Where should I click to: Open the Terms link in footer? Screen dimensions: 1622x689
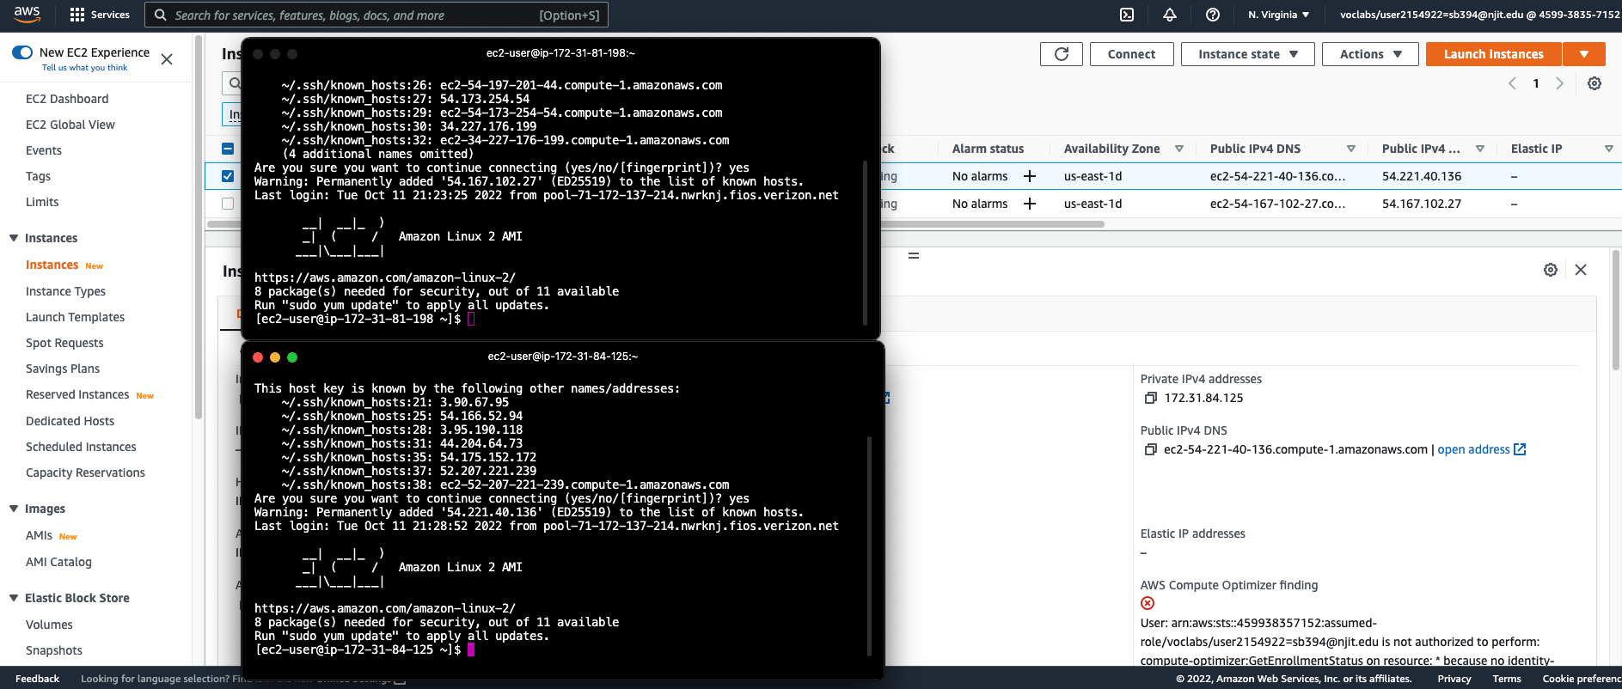coord(1507,679)
